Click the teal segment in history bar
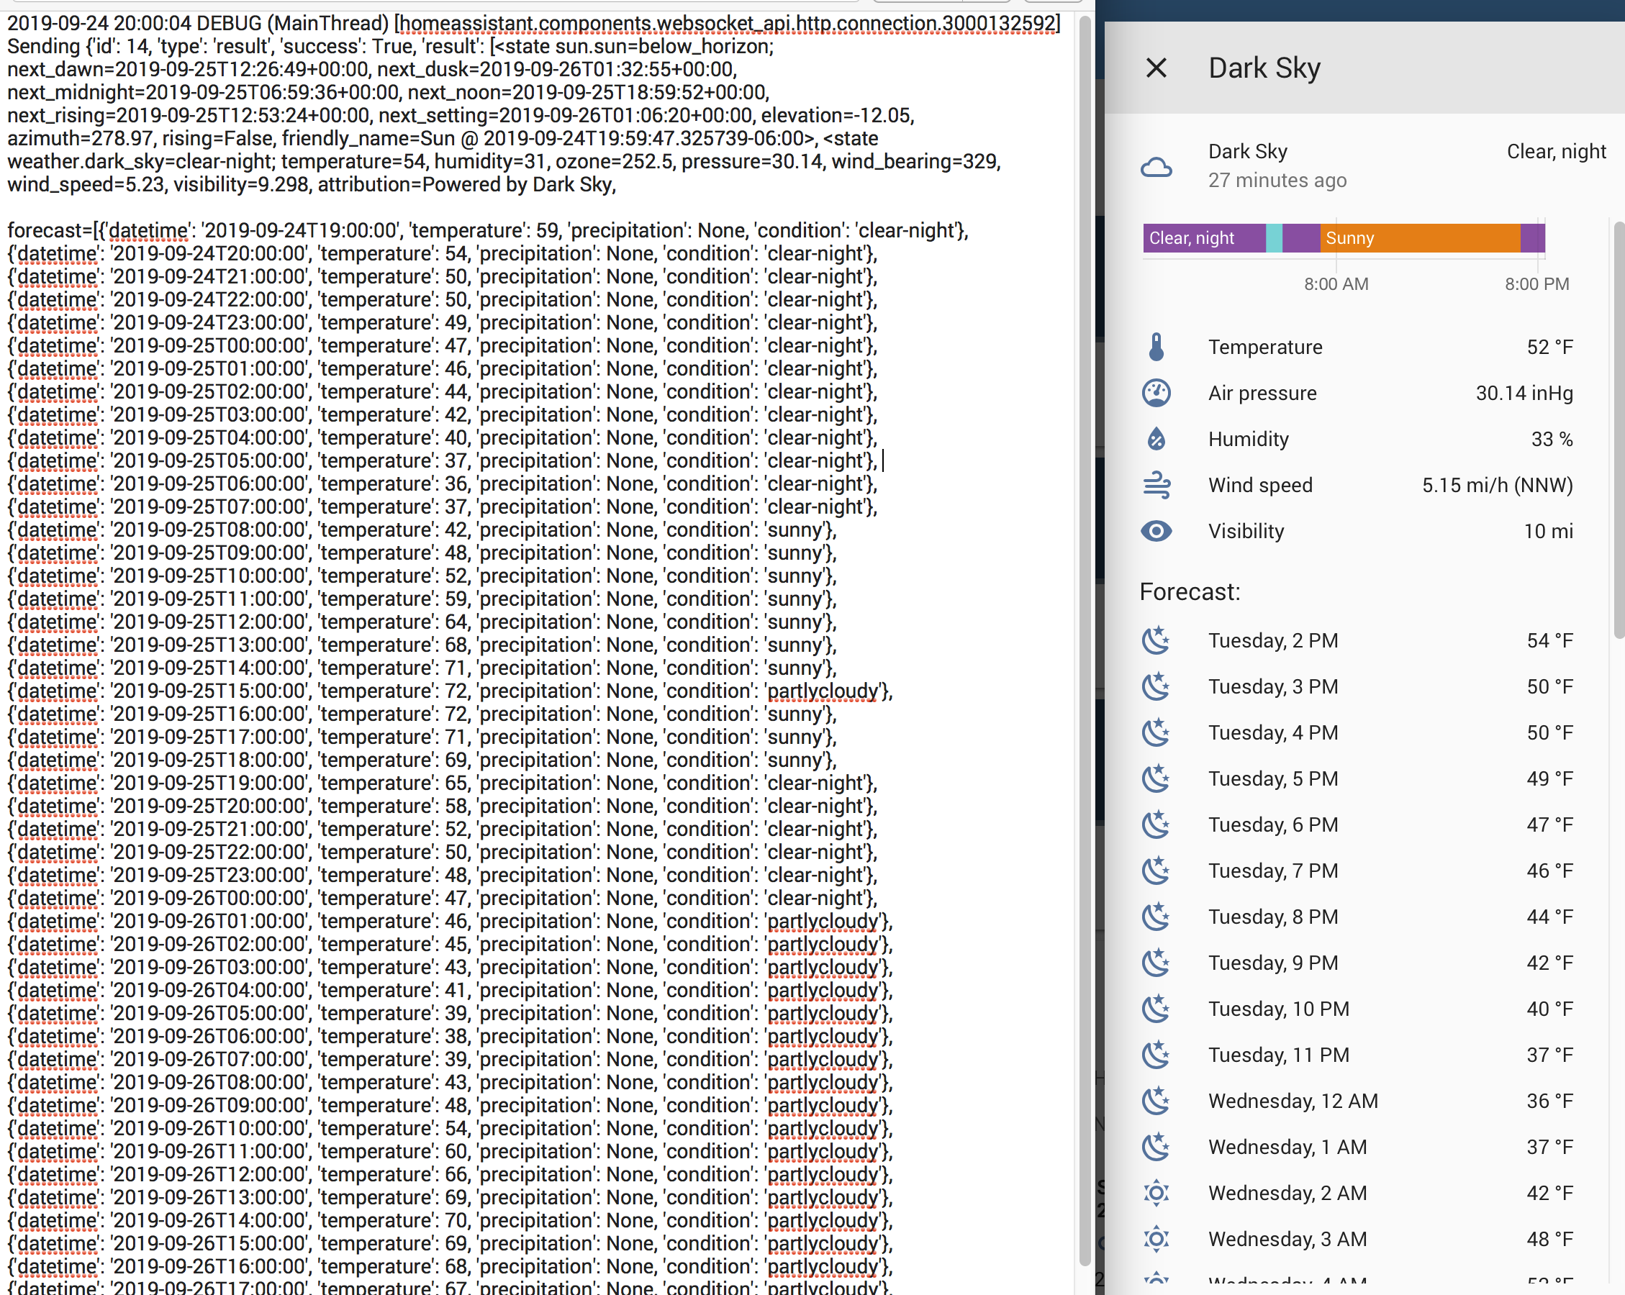This screenshot has width=1625, height=1295. point(1274,238)
